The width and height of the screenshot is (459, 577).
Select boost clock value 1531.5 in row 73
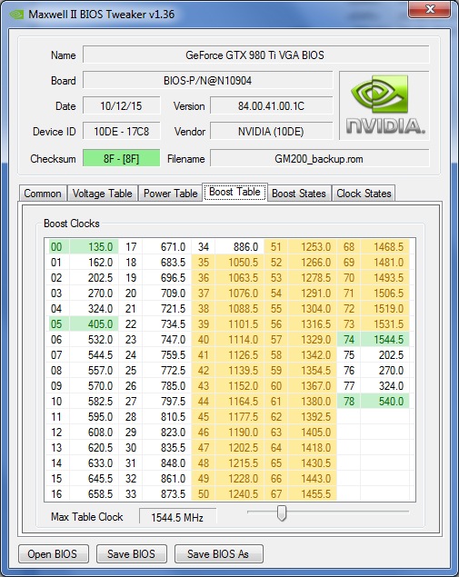[x=385, y=324]
